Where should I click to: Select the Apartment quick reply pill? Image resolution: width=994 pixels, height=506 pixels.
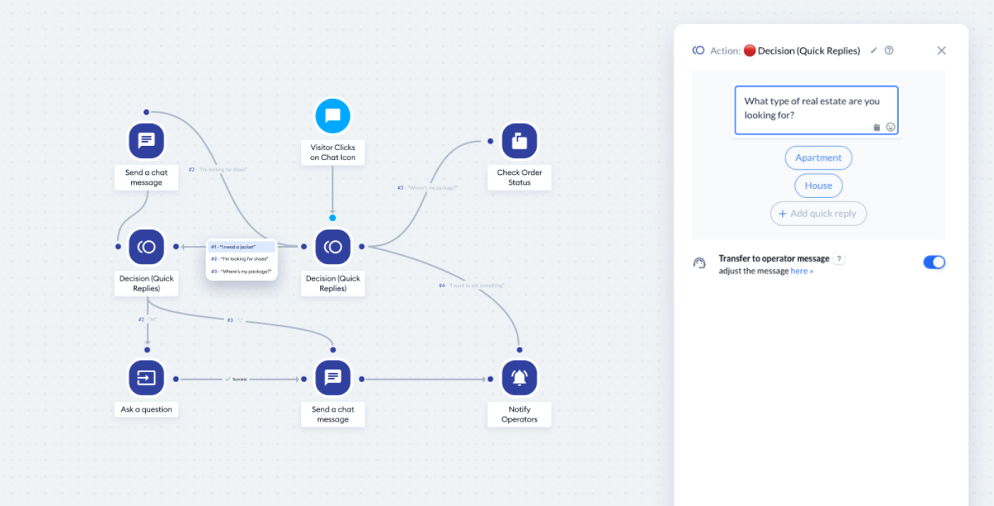(x=818, y=158)
